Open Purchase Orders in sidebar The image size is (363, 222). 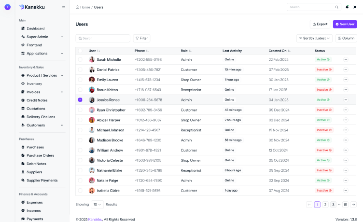coord(40,155)
